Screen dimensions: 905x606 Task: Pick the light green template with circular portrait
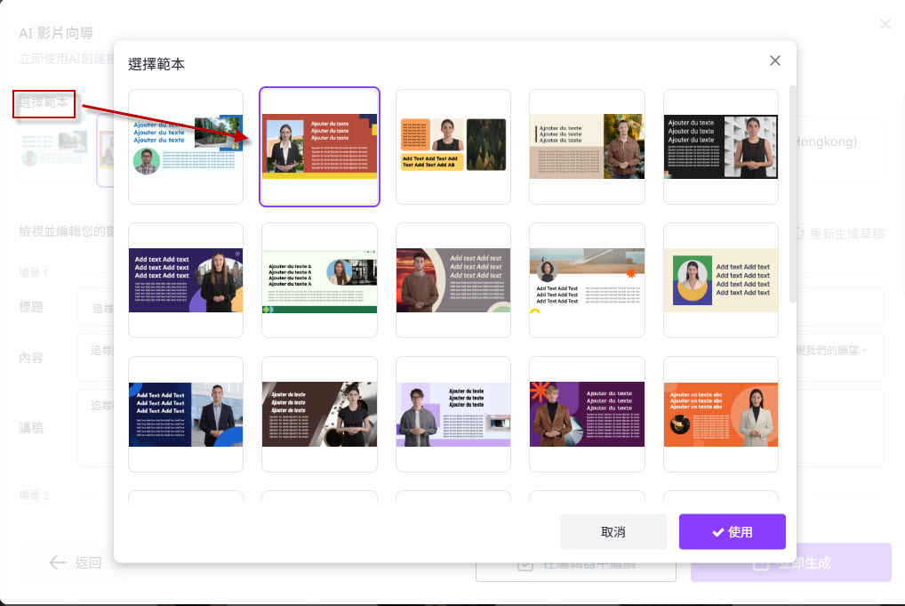tap(319, 280)
